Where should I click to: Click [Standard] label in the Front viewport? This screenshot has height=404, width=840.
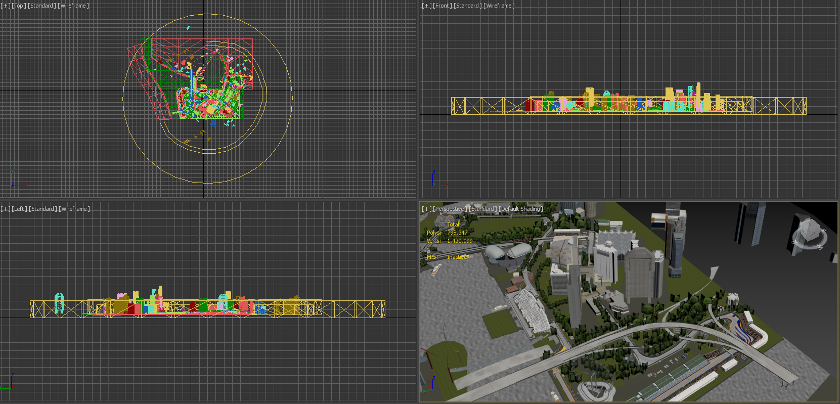coord(468,6)
